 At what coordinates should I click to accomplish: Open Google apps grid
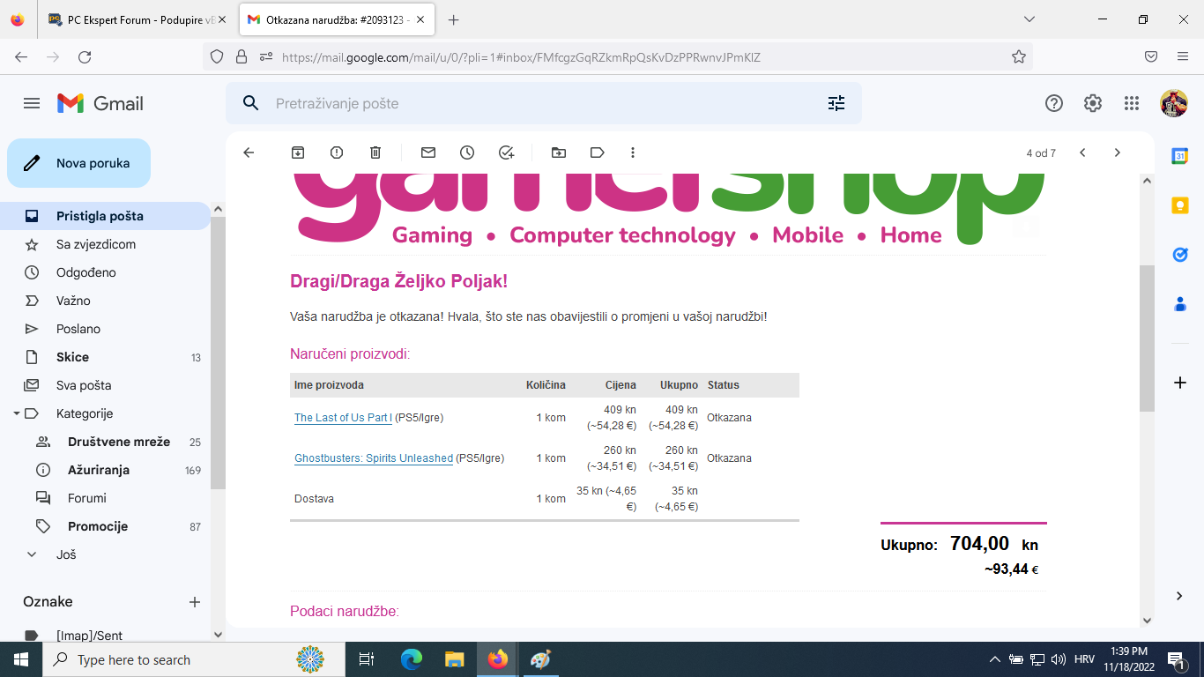(1132, 103)
